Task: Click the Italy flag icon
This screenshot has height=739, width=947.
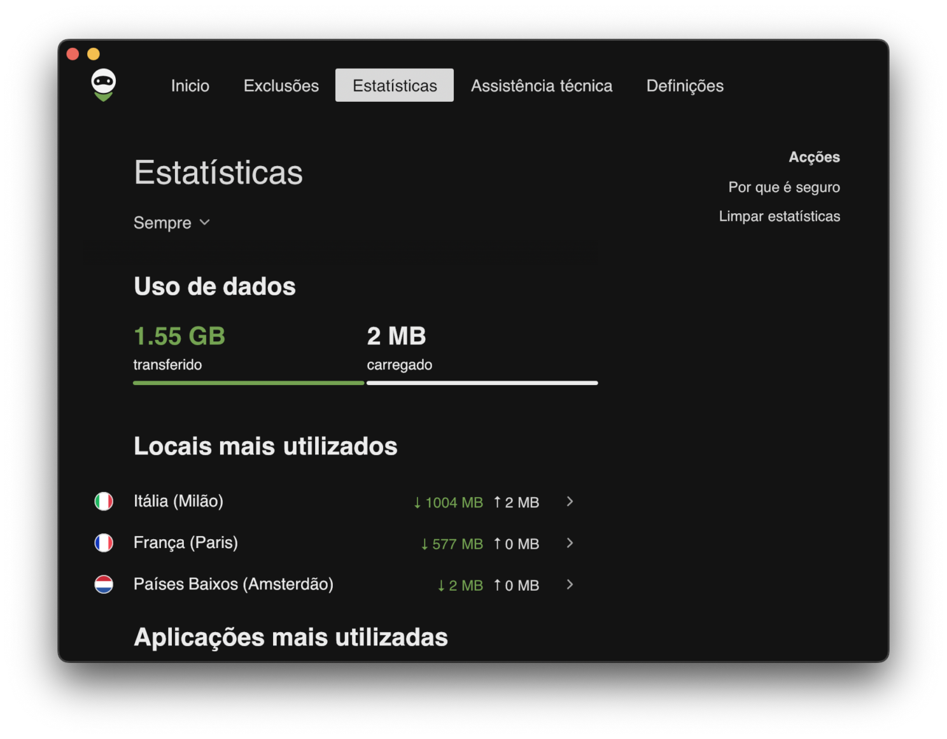Action: tap(104, 502)
